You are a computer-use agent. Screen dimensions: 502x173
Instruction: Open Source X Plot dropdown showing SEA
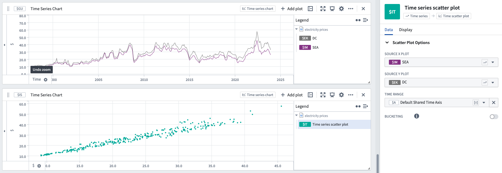(441, 62)
